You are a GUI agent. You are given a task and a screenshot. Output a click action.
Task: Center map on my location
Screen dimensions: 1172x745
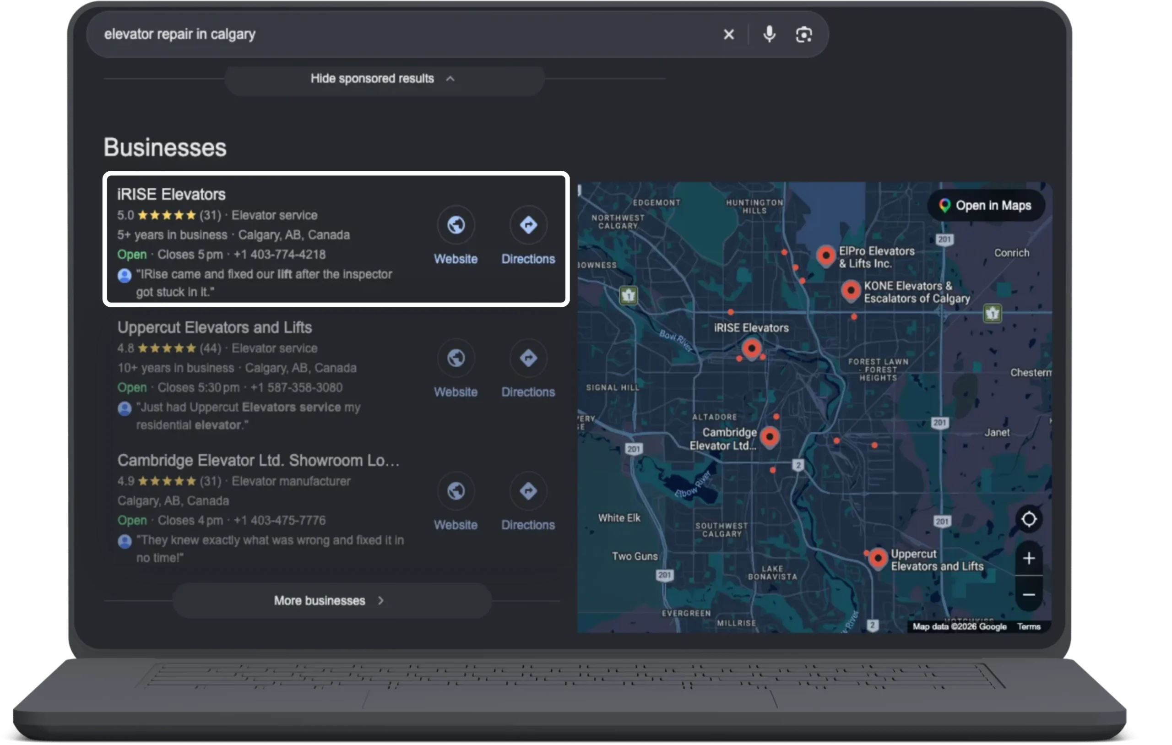click(1028, 519)
